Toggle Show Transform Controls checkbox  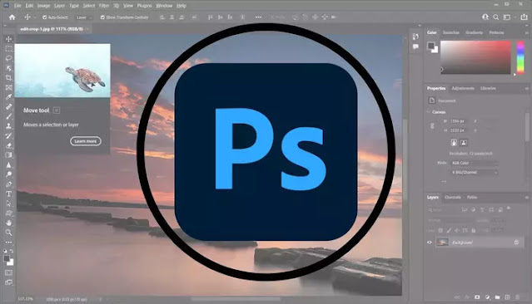pos(102,17)
